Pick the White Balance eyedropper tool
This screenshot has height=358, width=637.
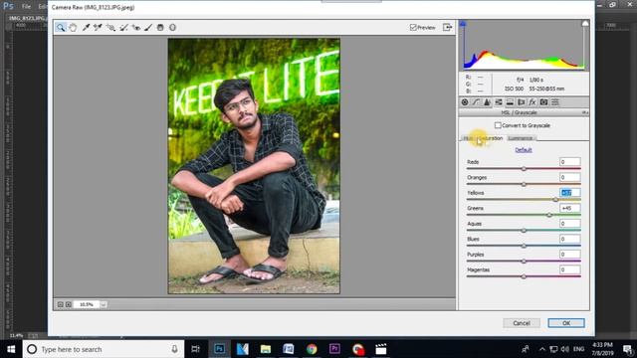click(86, 27)
